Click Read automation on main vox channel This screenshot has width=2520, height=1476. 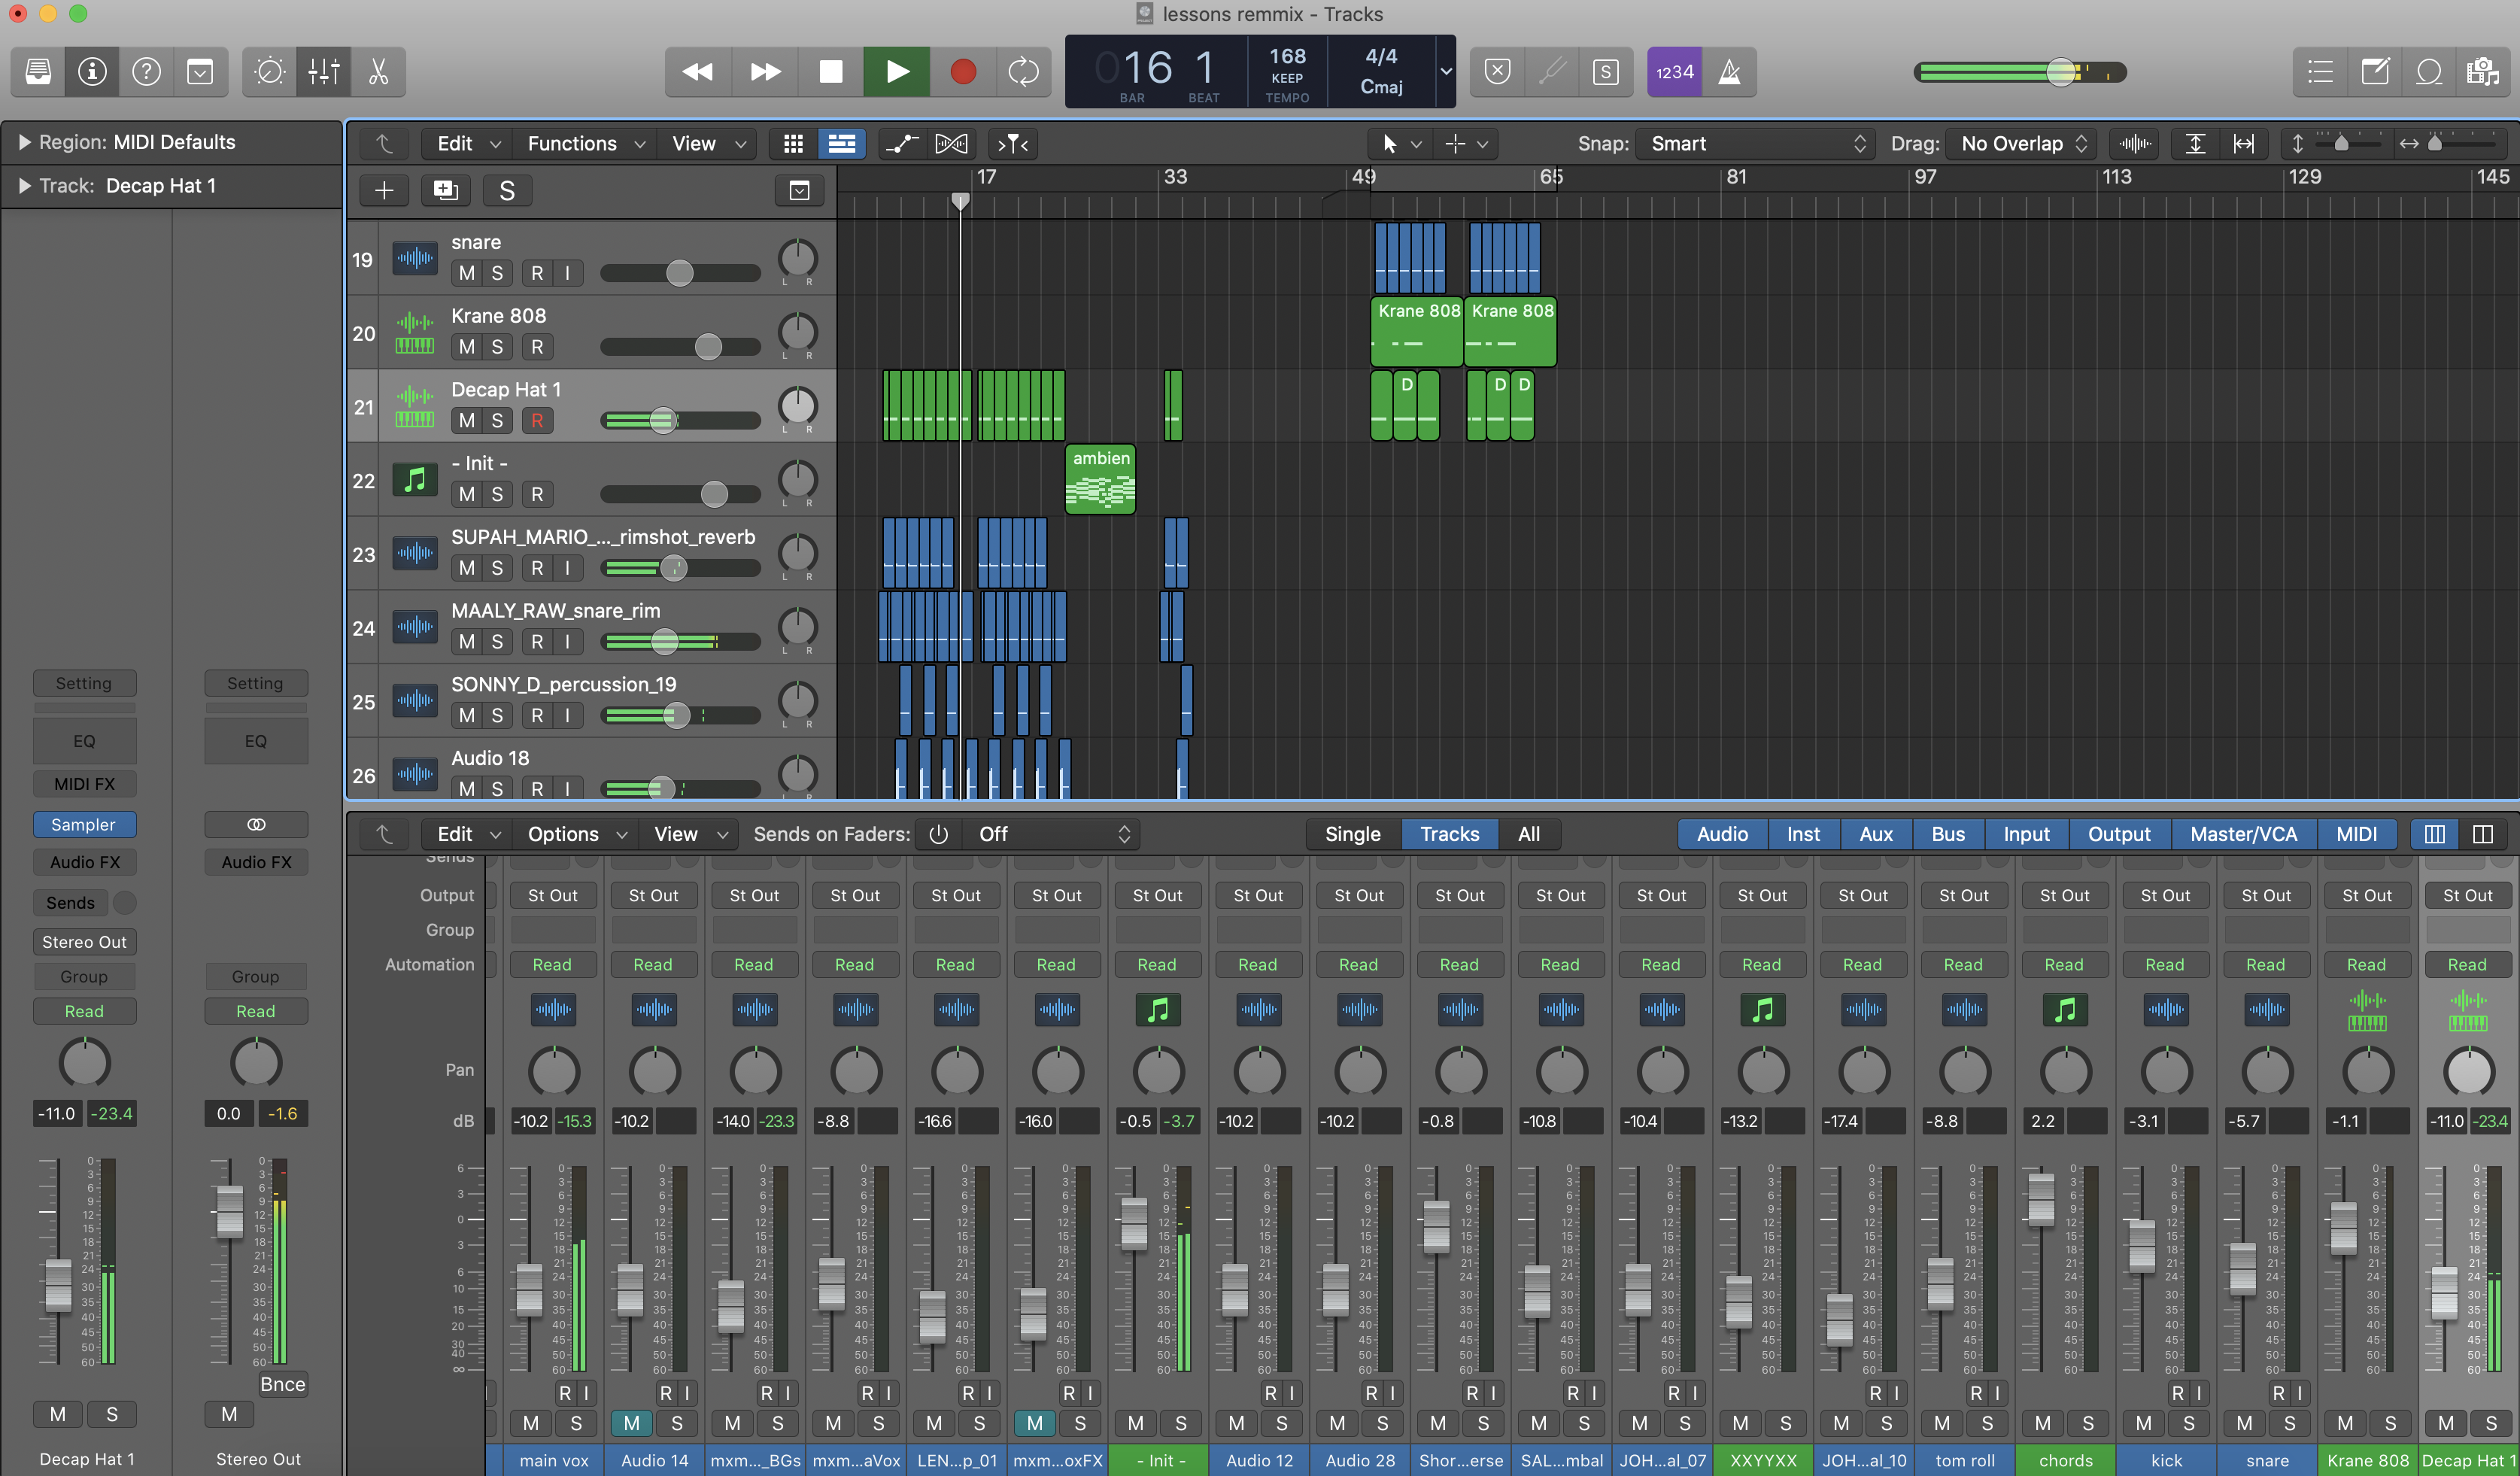[552, 964]
